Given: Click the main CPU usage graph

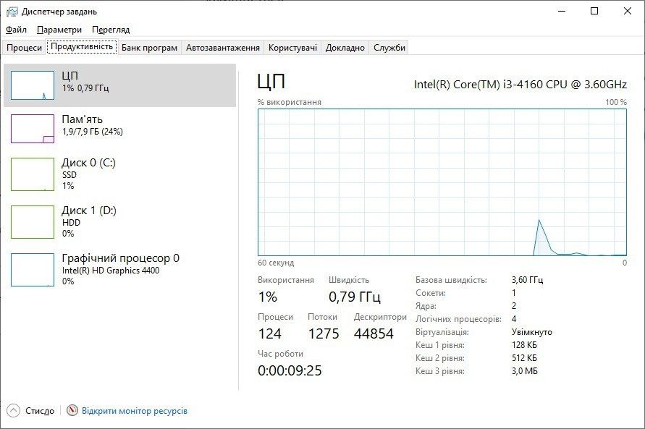Looking at the screenshot, I should point(442,182).
